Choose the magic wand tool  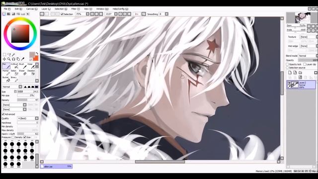[x=13, y=55]
